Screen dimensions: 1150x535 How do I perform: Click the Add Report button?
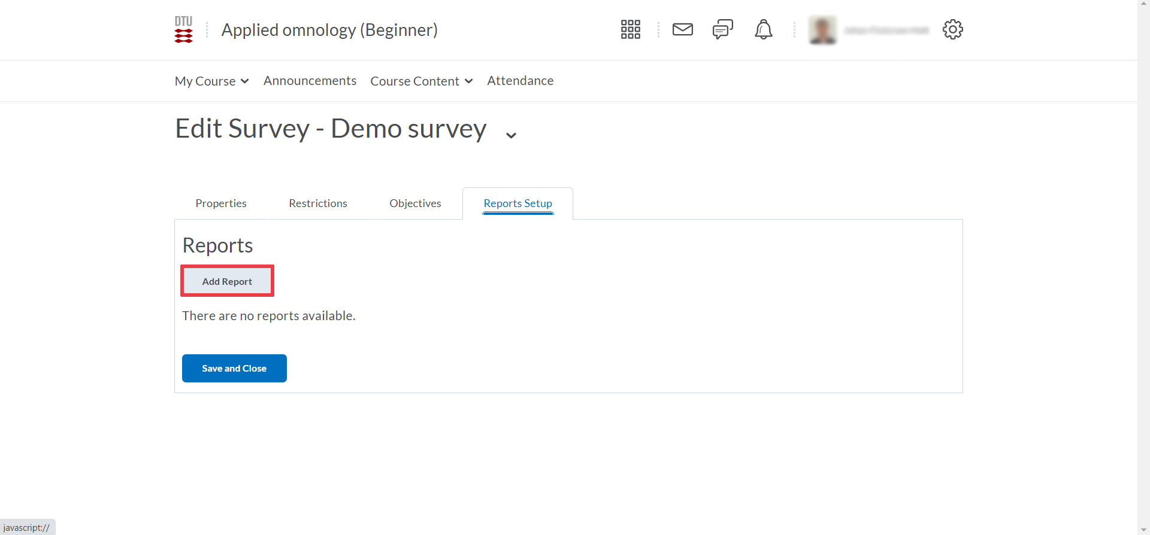tap(227, 281)
